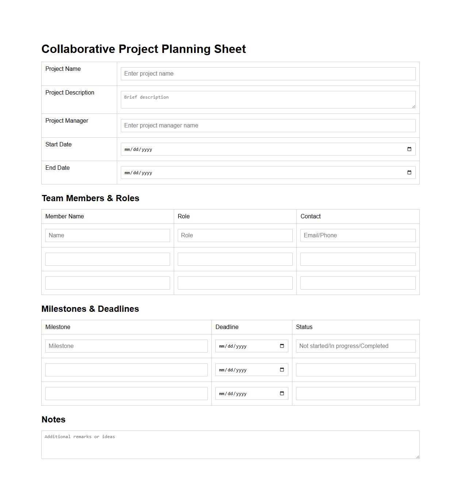Click the Enter project name field
This screenshot has height=494, width=461.
(x=268, y=73)
